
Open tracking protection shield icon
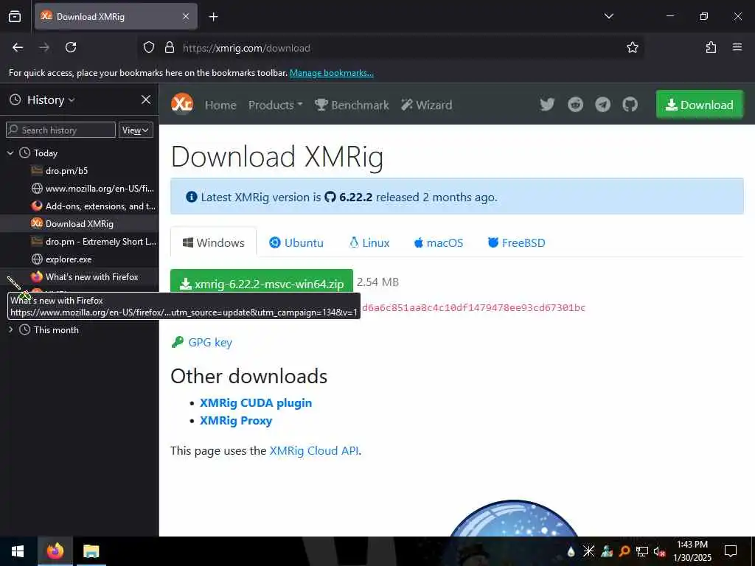(149, 48)
